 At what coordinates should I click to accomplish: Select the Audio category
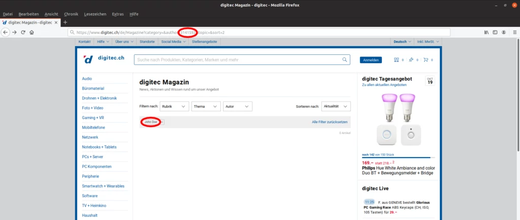tap(87, 79)
